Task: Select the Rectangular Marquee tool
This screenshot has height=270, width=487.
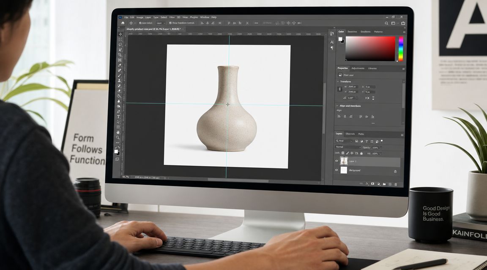Action: (120, 39)
